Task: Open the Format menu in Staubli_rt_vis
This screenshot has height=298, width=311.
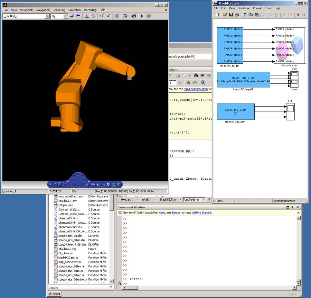Action: point(258,8)
